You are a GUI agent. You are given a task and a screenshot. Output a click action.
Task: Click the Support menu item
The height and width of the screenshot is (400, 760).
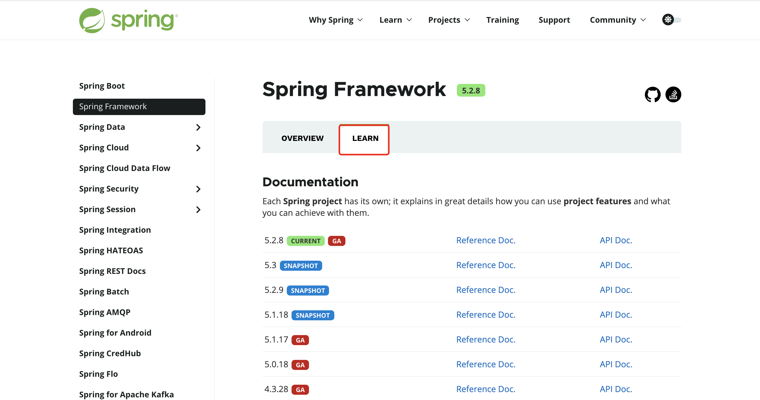(554, 20)
